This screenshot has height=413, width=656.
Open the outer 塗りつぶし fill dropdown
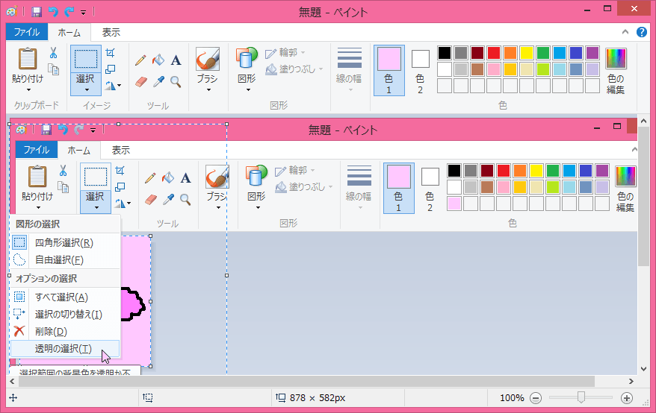(294, 69)
